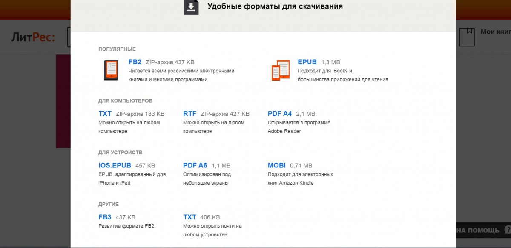The height and width of the screenshot is (248, 511).
Task: Click the 'ДЛЯ УСТРОЙСТВ' section label
Action: pyautogui.click(x=121, y=152)
